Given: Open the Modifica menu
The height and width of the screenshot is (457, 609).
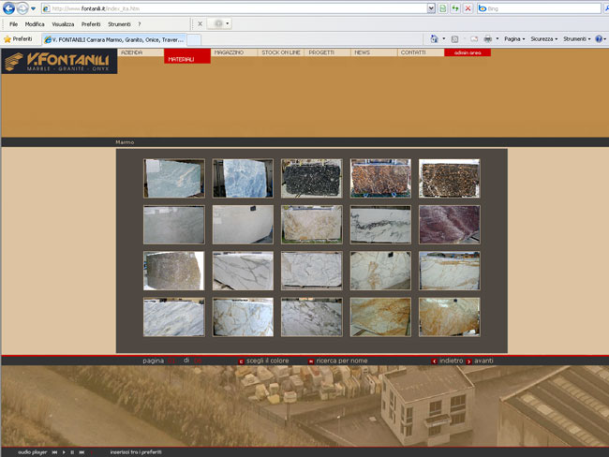Looking at the screenshot, I should pyautogui.click(x=35, y=24).
